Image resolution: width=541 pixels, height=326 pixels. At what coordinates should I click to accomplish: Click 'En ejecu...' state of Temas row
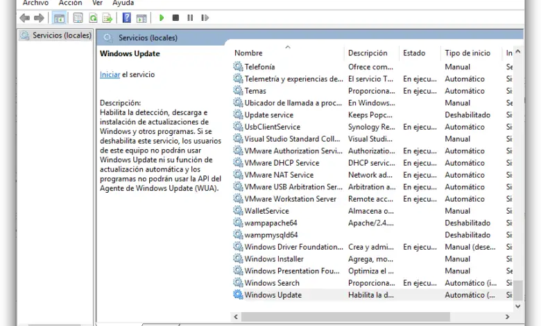(x=420, y=91)
